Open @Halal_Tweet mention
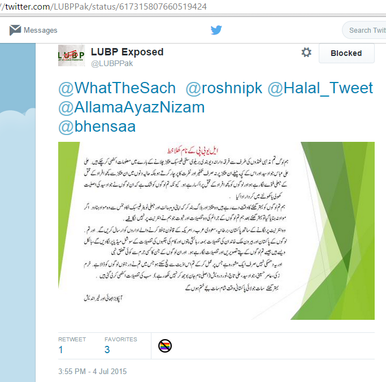The image size is (386, 382). 320,88
